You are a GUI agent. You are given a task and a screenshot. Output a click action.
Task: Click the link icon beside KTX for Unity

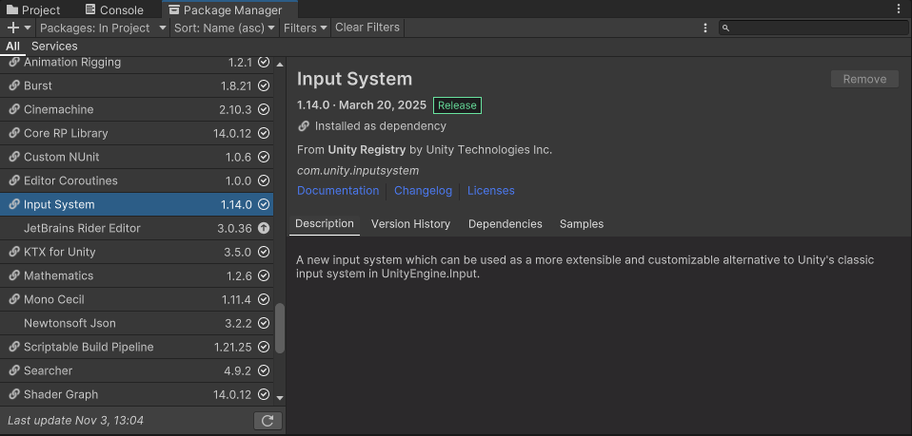(x=14, y=252)
